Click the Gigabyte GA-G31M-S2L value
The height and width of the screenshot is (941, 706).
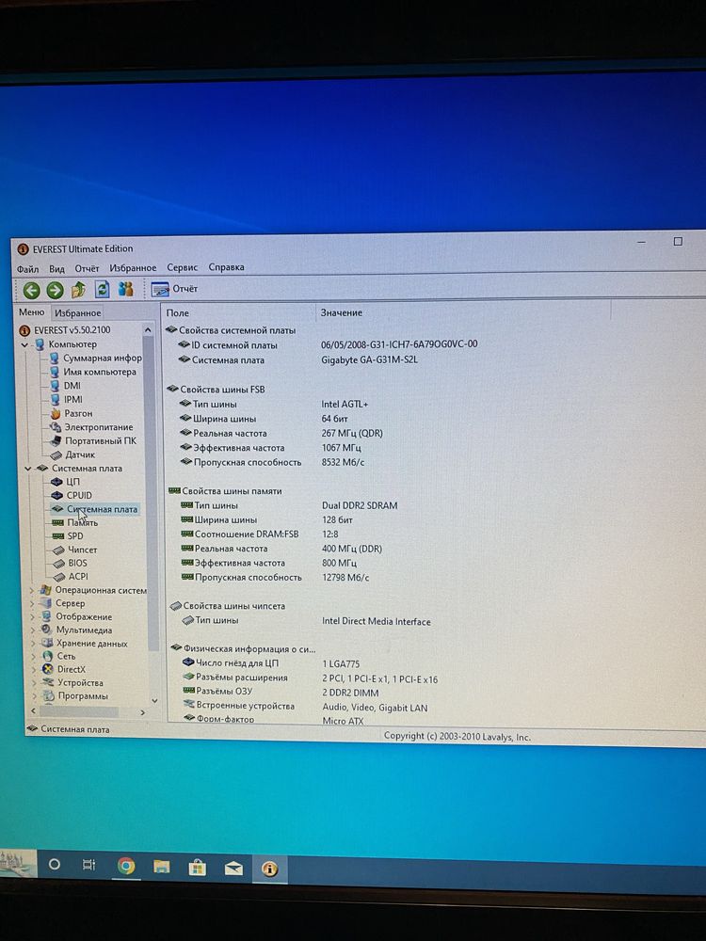pos(369,360)
